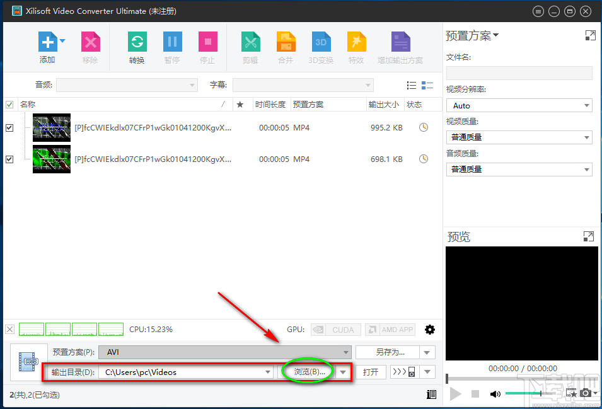The image size is (602, 409).
Task: Toggle the CUDA GPU acceleration button
Action: [336, 330]
